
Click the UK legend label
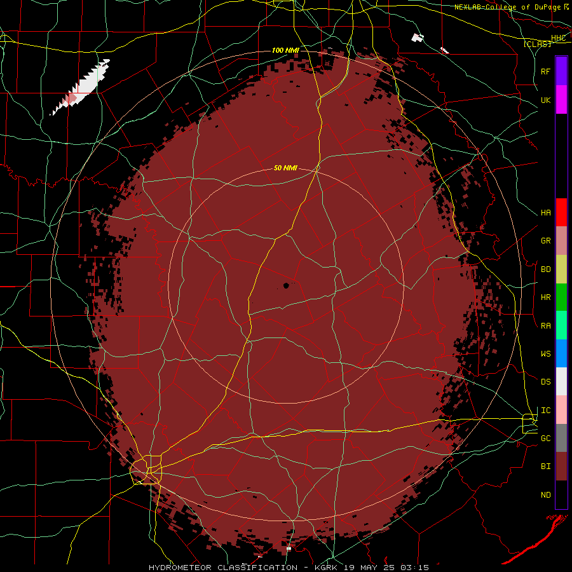(545, 100)
